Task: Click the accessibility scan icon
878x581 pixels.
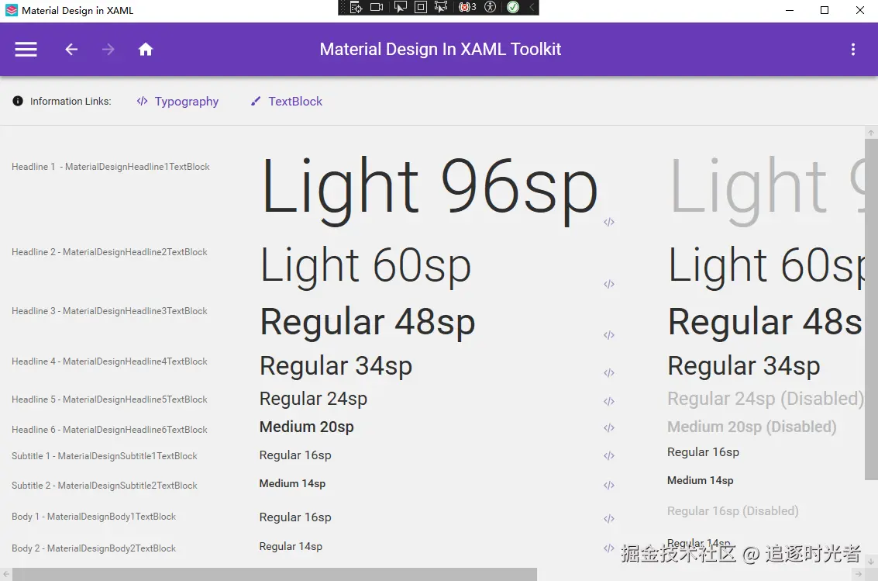Action: [x=491, y=7]
